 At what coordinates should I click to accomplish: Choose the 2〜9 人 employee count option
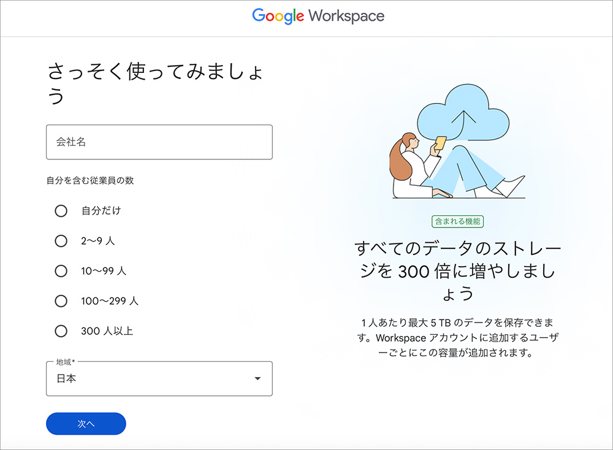(61, 241)
